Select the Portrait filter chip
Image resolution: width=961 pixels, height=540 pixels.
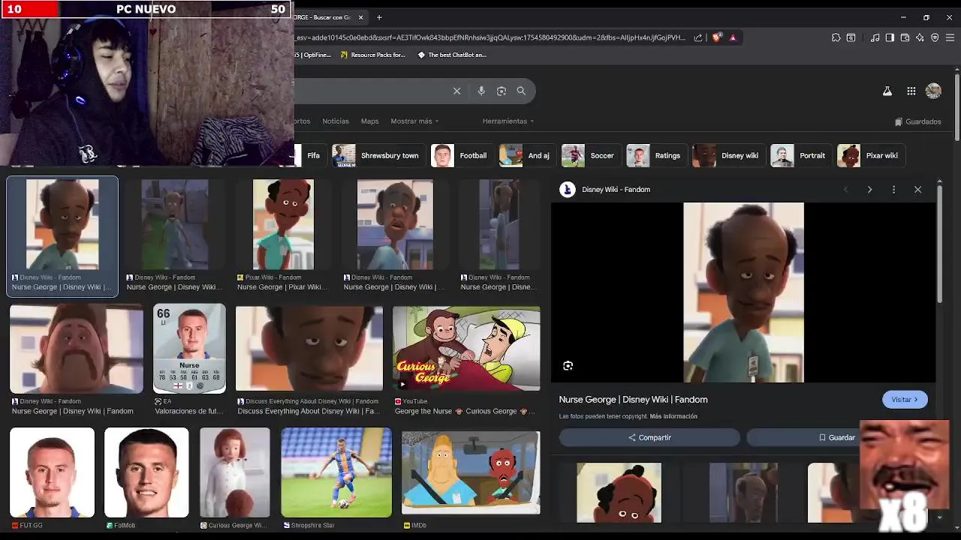tap(800, 155)
